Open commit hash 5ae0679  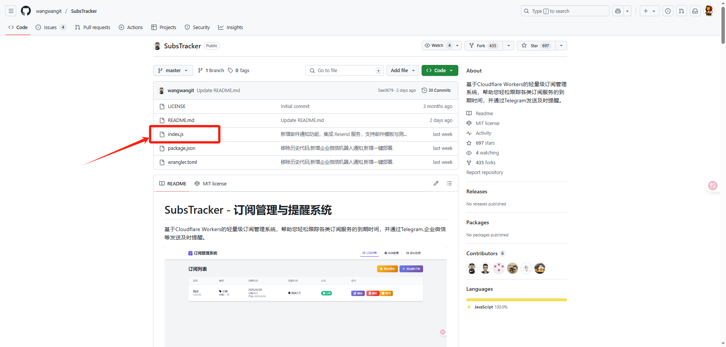[x=385, y=90]
